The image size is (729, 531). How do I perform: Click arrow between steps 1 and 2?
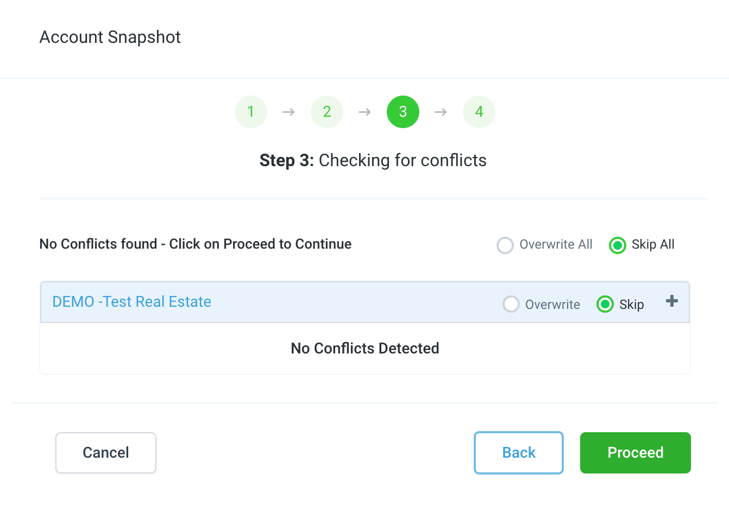pos(288,112)
